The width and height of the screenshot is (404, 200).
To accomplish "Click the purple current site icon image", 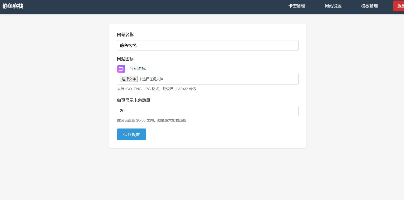I will [121, 69].
